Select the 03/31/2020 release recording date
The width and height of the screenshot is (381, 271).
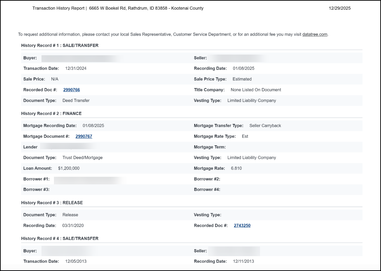pos(73,225)
